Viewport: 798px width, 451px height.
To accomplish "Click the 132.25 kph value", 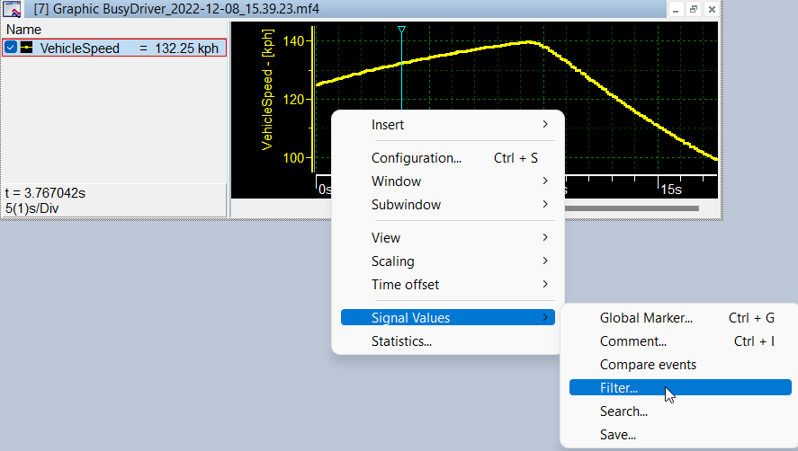I will (187, 49).
